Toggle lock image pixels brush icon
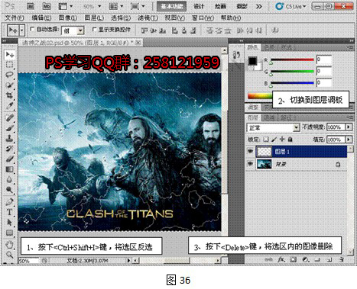Viewport: 357px width, 289px height. pos(274,140)
